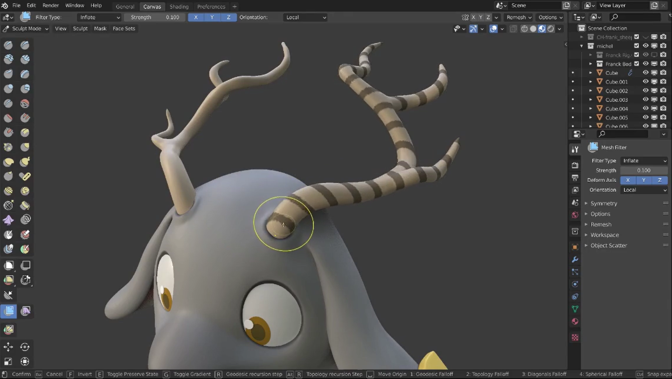Open the Mesh Filter panel icon in sidebar
This screenshot has height=379, width=672.
(592, 147)
